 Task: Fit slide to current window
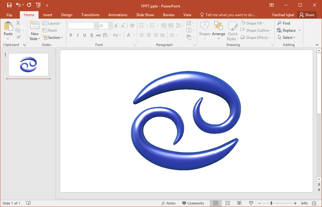pyautogui.click(x=314, y=203)
